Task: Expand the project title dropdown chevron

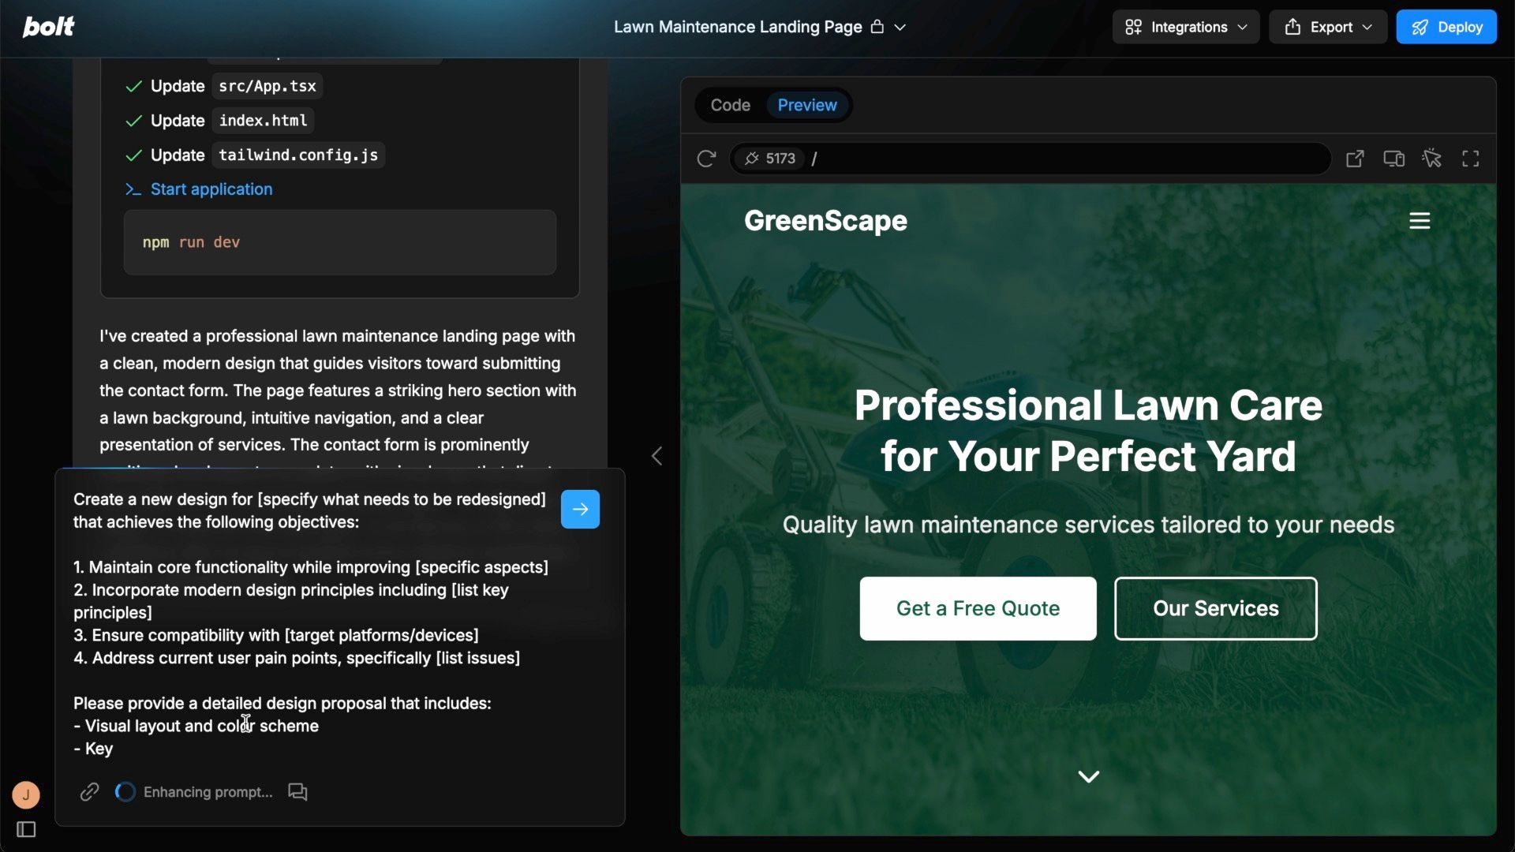Action: (900, 27)
